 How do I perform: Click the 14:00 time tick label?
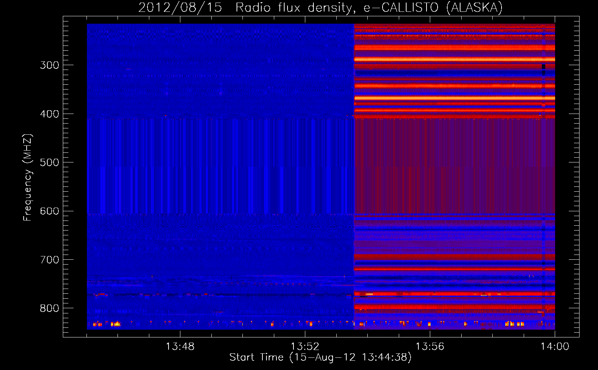(555, 347)
